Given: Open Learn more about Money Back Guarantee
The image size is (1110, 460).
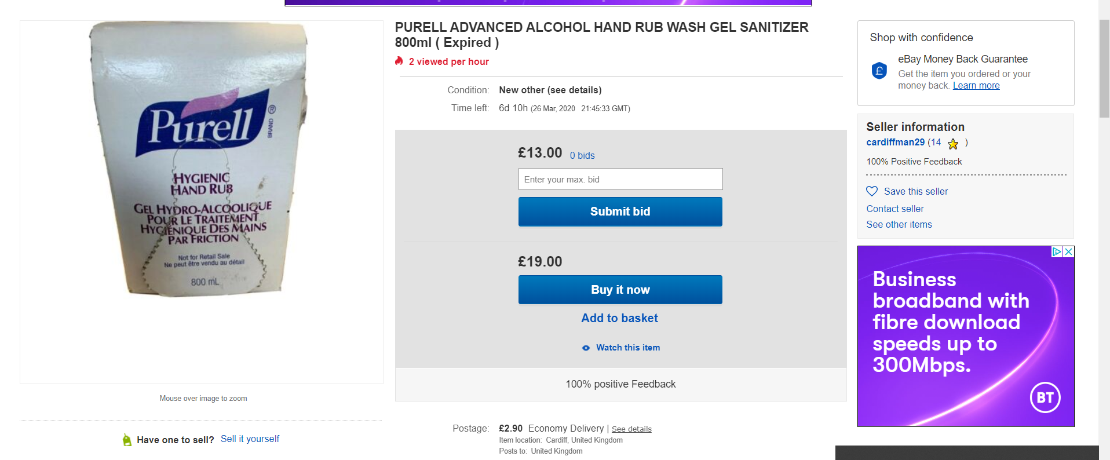Looking at the screenshot, I should pyautogui.click(x=976, y=85).
